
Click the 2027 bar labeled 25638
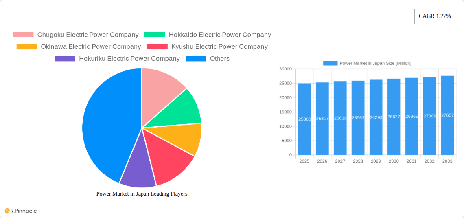(340, 118)
